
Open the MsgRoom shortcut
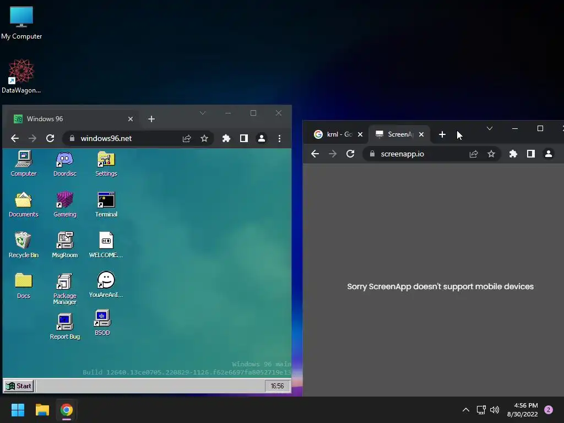pos(65,245)
